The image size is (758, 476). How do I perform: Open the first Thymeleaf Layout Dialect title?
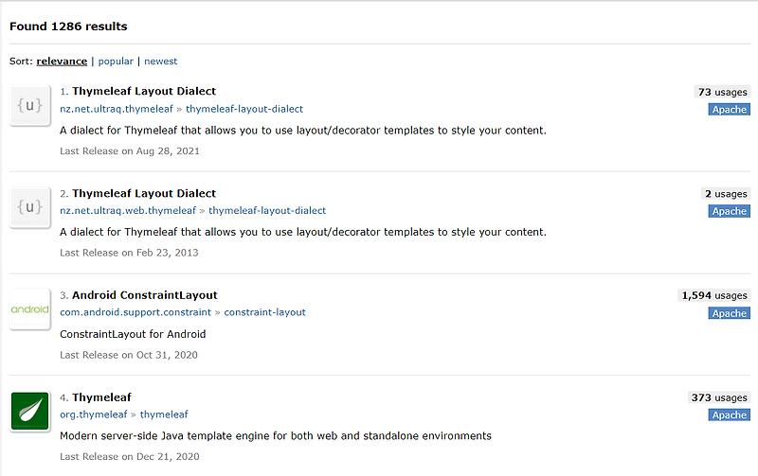click(144, 92)
